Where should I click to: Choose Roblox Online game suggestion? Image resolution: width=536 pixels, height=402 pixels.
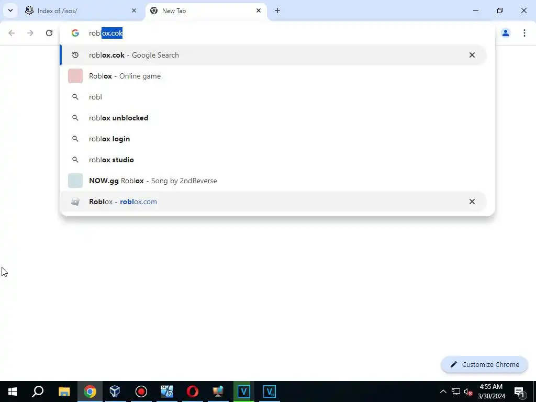pyautogui.click(x=273, y=76)
